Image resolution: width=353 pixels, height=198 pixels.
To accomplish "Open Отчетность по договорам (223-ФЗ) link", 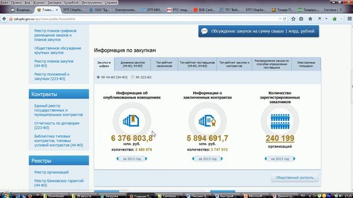I will click(57, 125).
